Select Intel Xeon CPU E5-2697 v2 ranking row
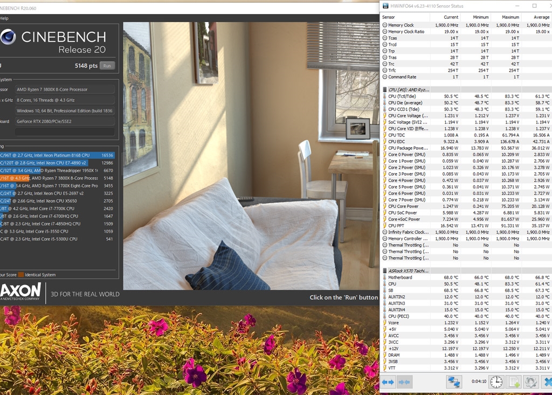This screenshot has width=552, height=395. 57,193
